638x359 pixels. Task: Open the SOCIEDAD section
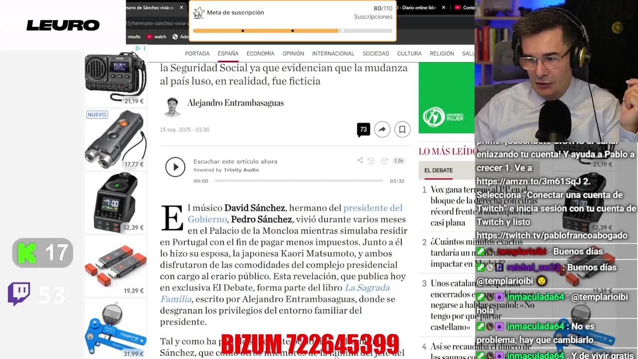click(x=376, y=53)
